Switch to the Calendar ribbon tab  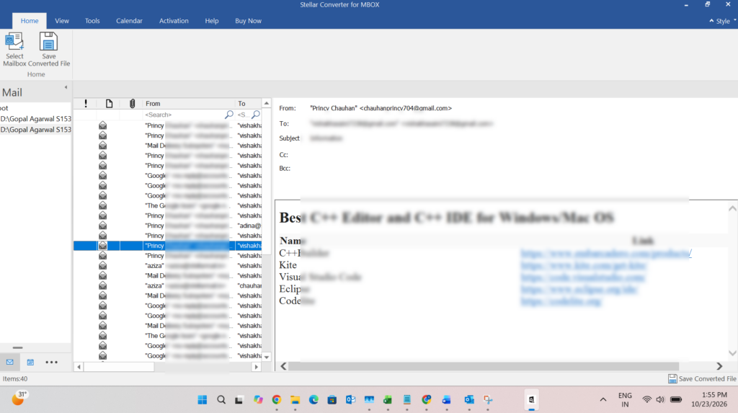129,21
